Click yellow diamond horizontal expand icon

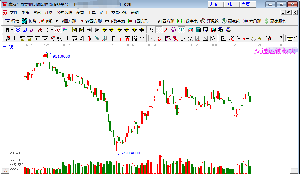(x=119, y=30)
